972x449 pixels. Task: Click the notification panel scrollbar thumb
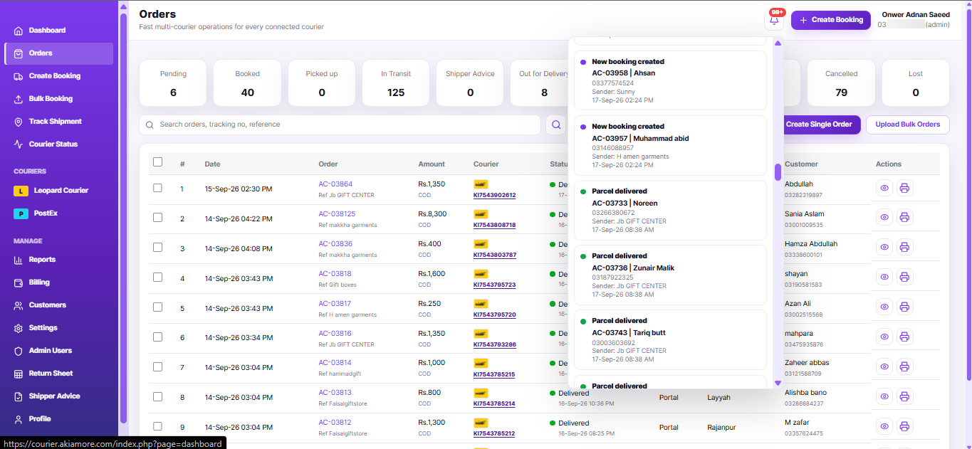tap(778, 172)
